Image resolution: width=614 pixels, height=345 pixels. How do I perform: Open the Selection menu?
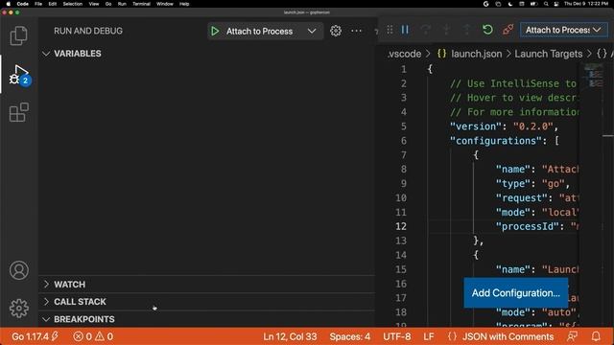pyautogui.click(x=73, y=4)
